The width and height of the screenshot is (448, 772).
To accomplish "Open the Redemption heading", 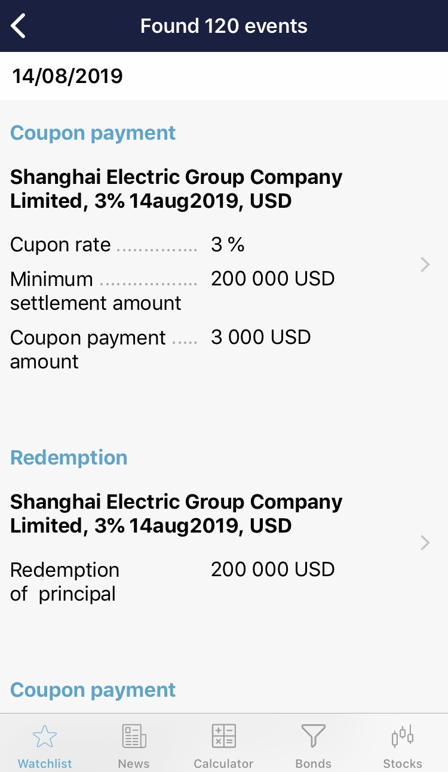I will pyautogui.click(x=69, y=457).
